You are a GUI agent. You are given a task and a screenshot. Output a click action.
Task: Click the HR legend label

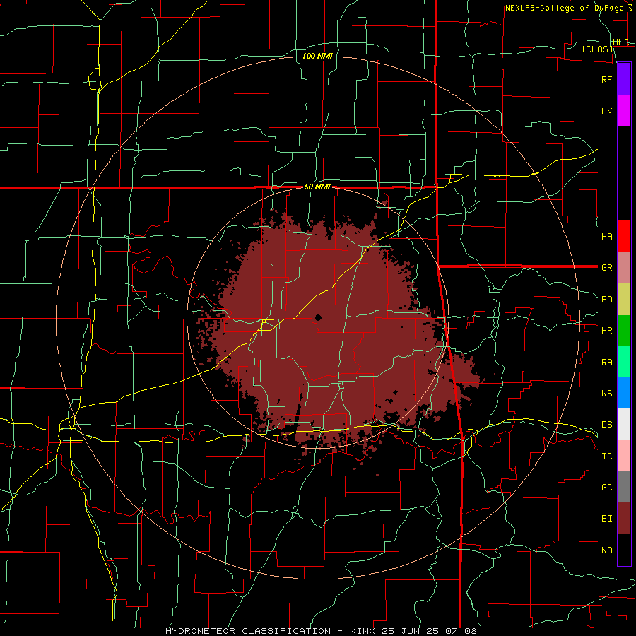click(607, 331)
